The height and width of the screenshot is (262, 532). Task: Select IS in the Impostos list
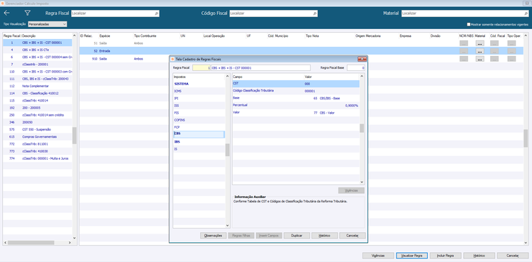(199, 149)
